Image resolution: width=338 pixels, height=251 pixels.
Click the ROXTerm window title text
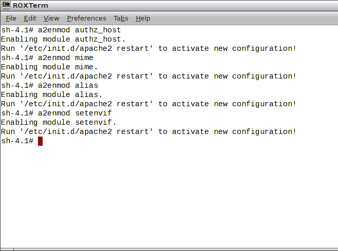coord(30,6)
